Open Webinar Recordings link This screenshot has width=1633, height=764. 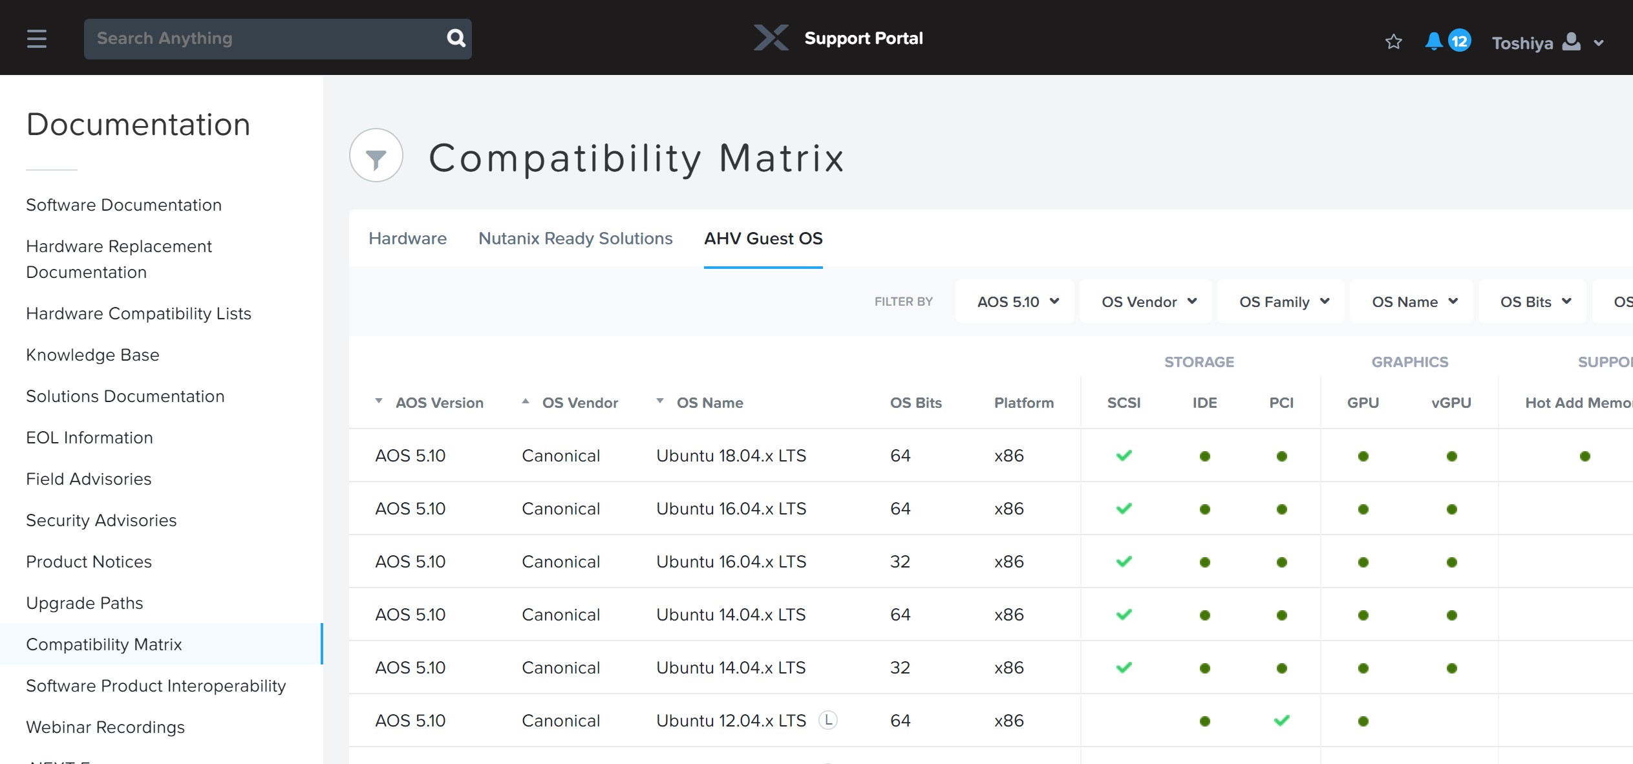coord(105,727)
